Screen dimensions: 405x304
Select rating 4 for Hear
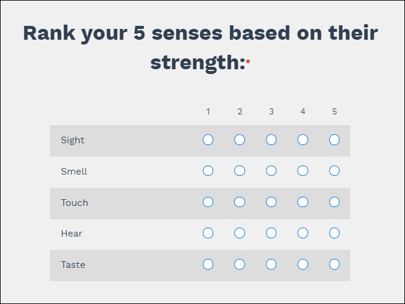303,233
